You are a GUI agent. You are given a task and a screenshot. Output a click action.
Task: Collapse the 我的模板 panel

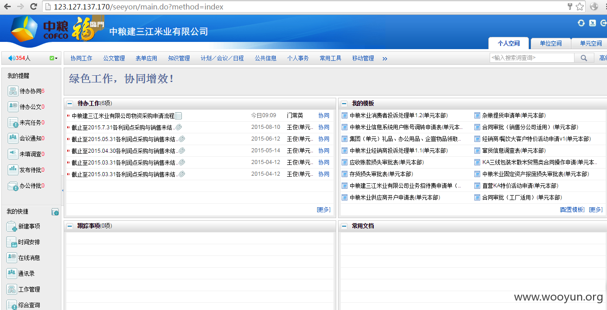[x=344, y=104]
